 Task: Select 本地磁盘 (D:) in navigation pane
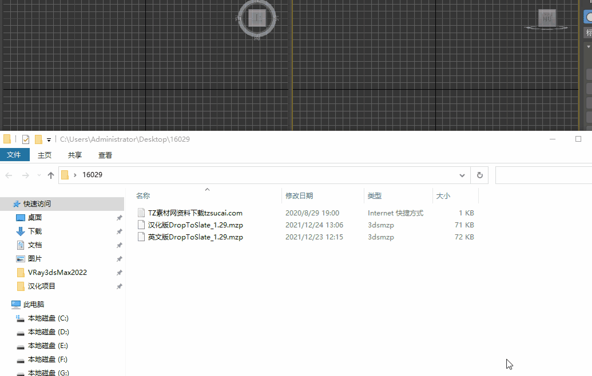click(48, 332)
